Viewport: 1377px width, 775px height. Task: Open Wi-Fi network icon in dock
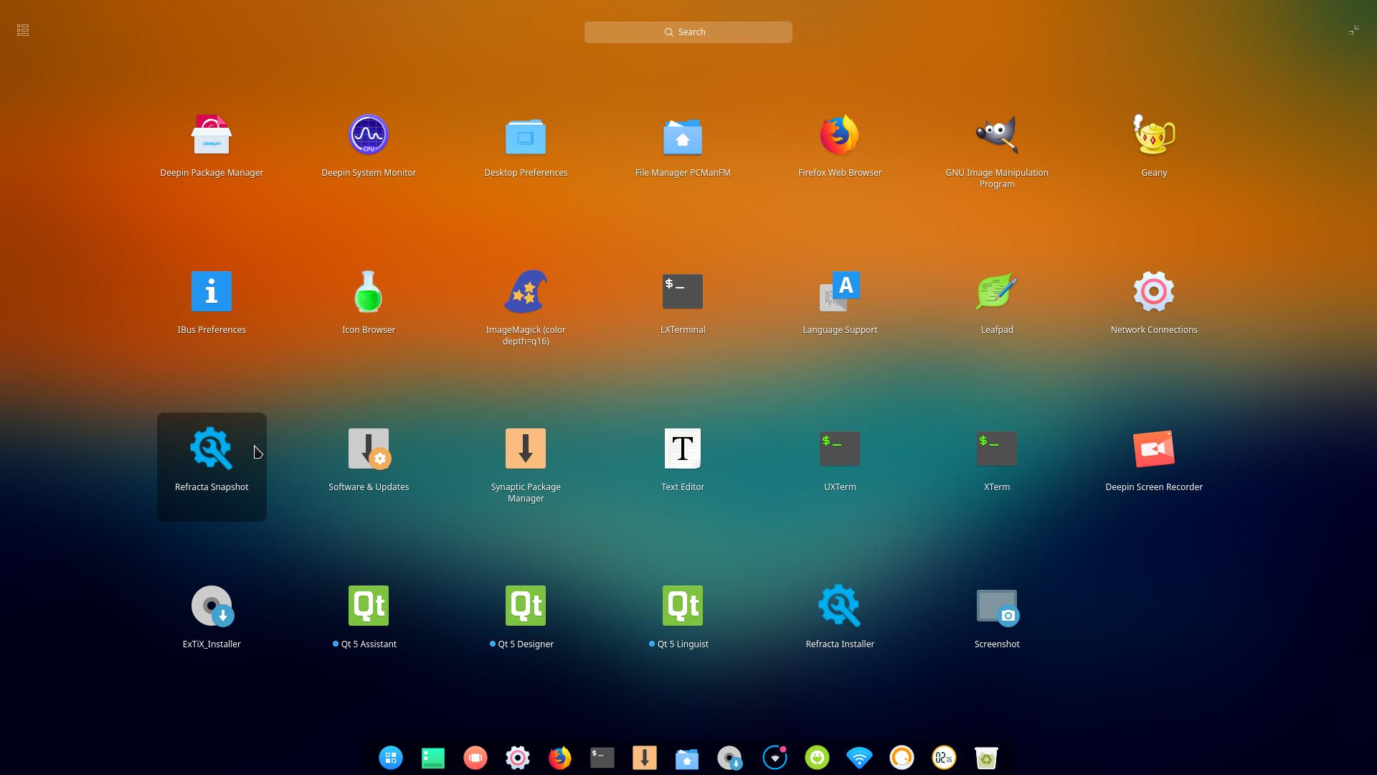tap(859, 758)
